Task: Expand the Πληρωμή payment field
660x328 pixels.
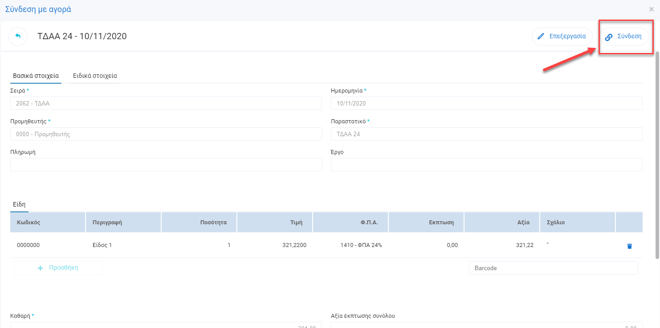Action: (x=166, y=165)
